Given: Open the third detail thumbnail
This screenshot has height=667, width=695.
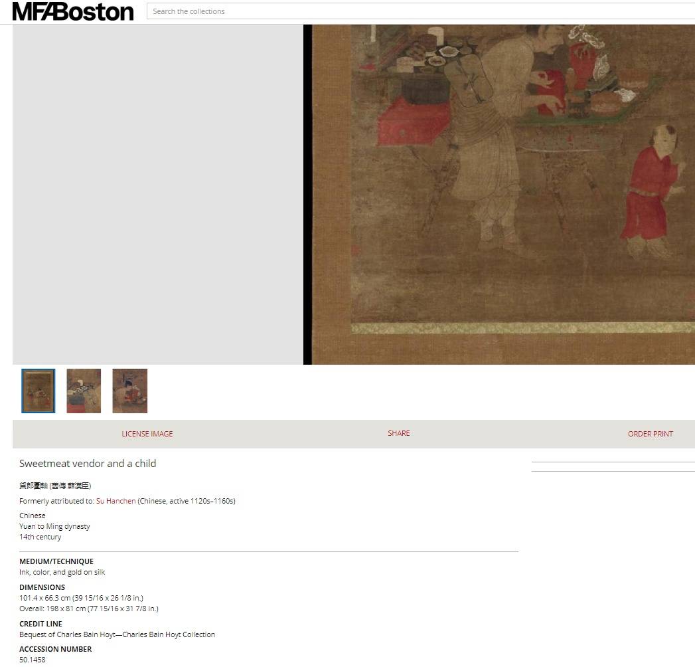Looking at the screenshot, I should coord(129,391).
